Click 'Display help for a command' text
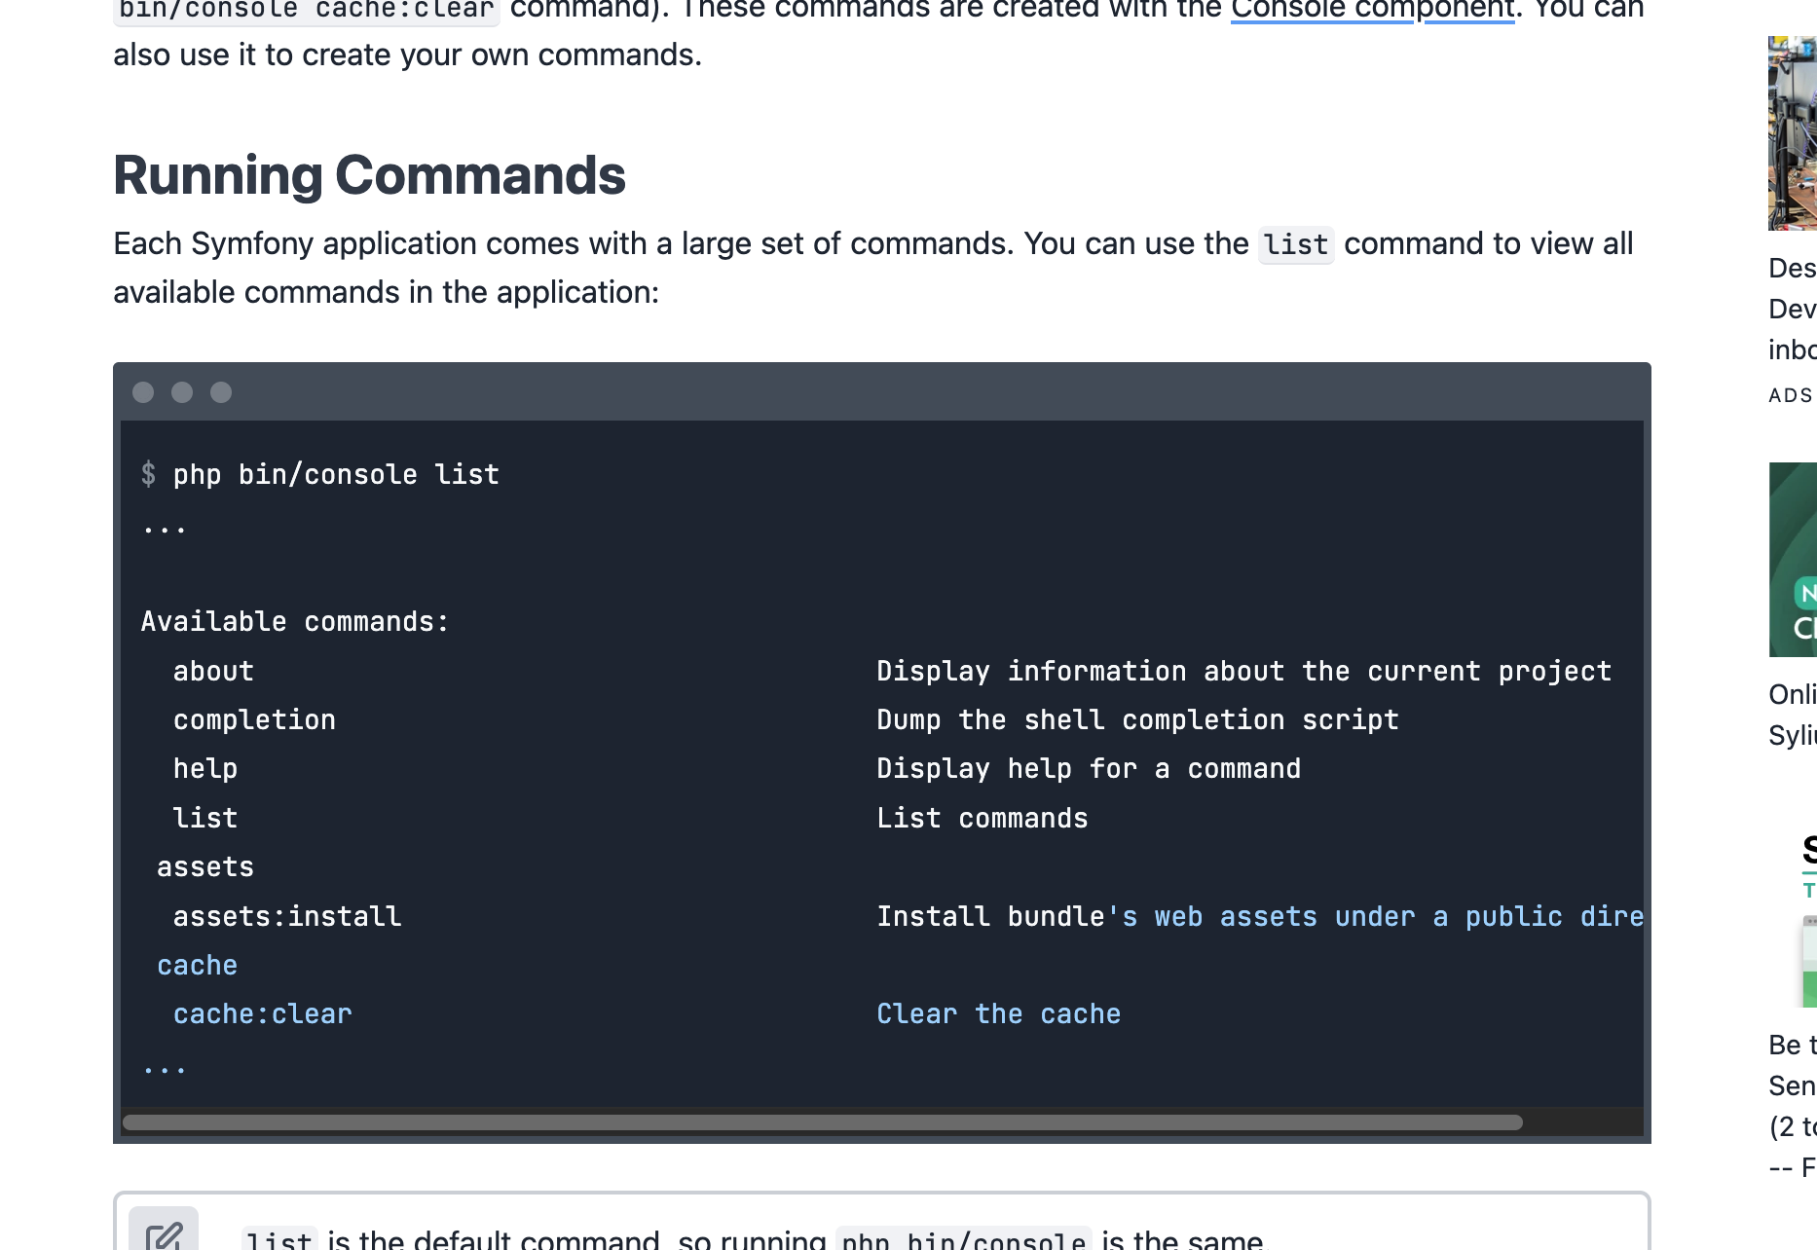The width and height of the screenshot is (1817, 1250). coord(1089,768)
